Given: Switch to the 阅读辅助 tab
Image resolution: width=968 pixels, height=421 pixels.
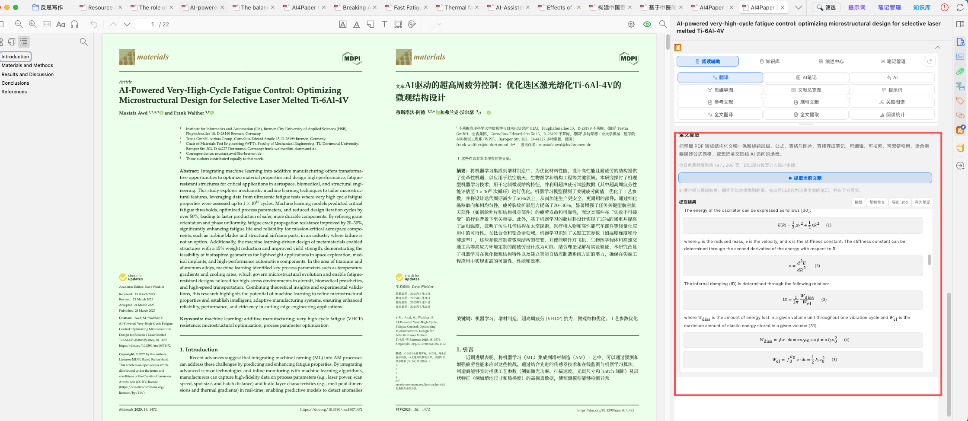Looking at the screenshot, I should [x=708, y=61].
